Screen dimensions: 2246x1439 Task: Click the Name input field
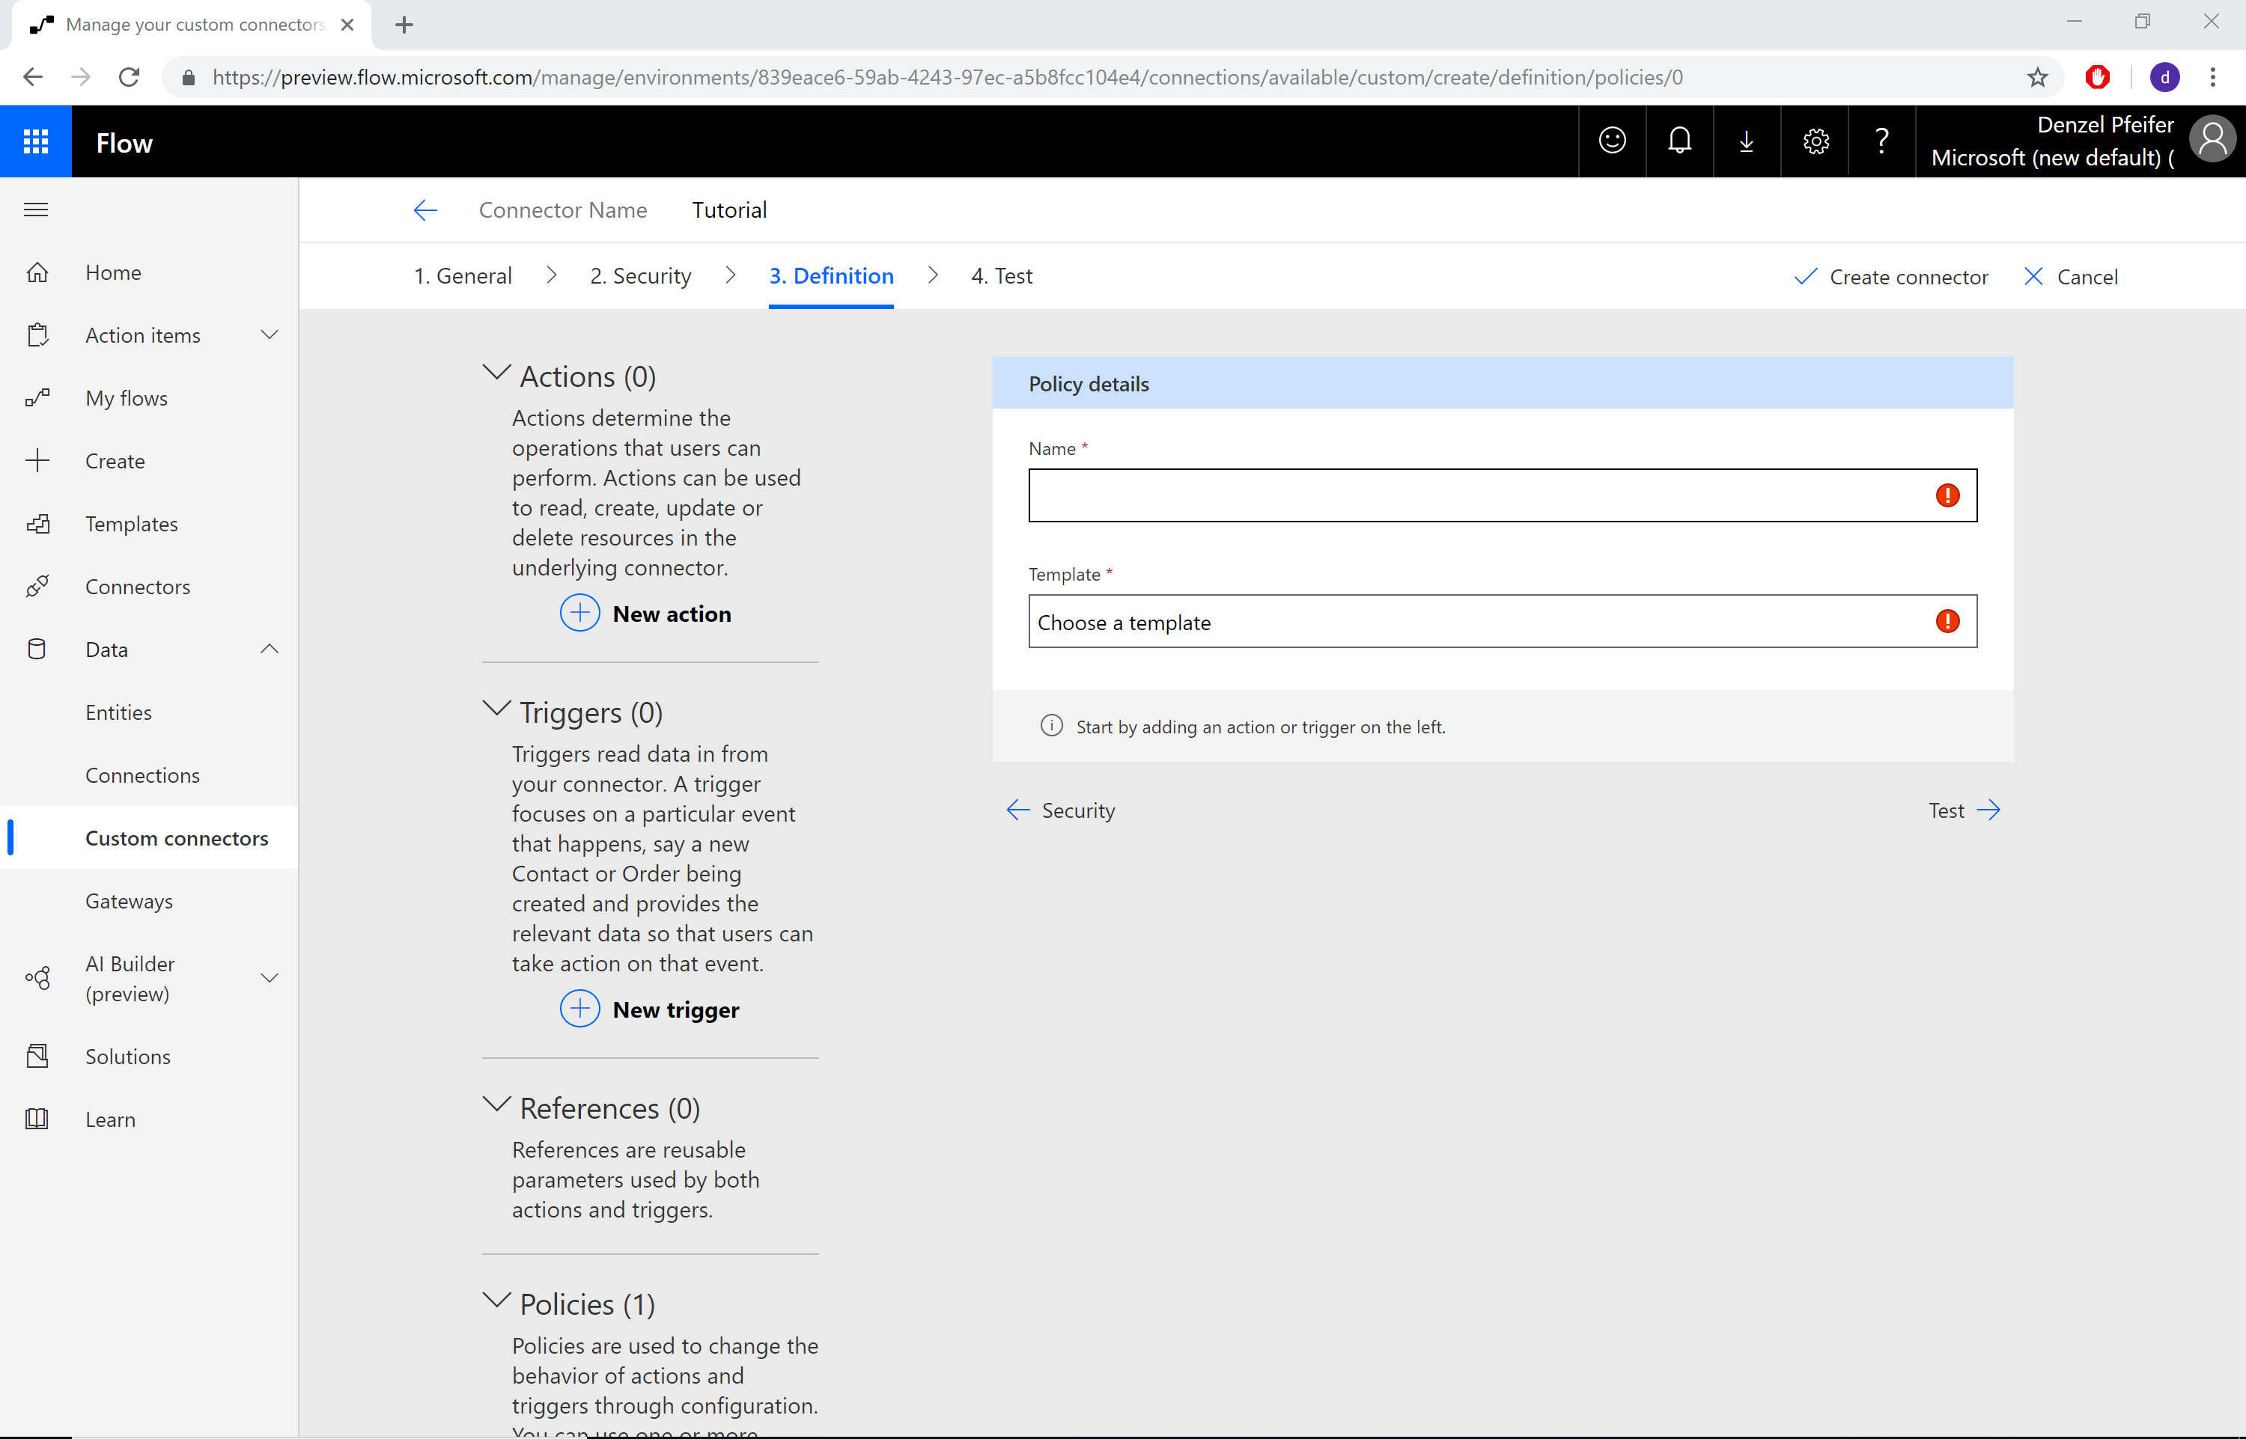coord(1501,495)
